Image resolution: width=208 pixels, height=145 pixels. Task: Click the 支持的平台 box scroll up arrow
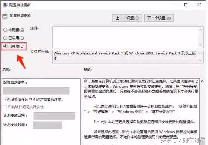pyautogui.click(x=200, y=53)
